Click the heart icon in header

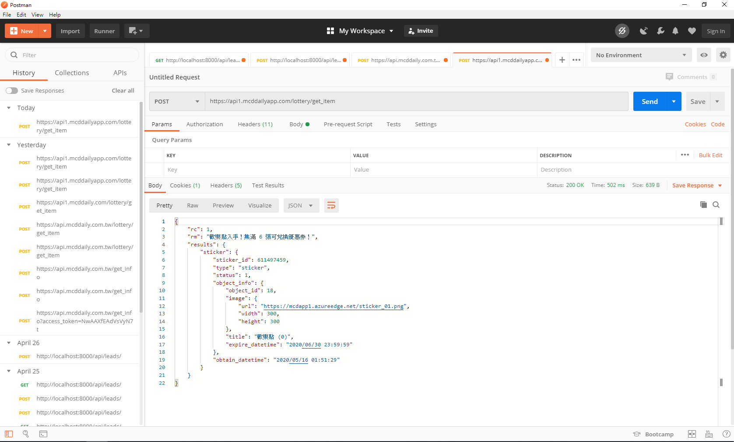(692, 31)
